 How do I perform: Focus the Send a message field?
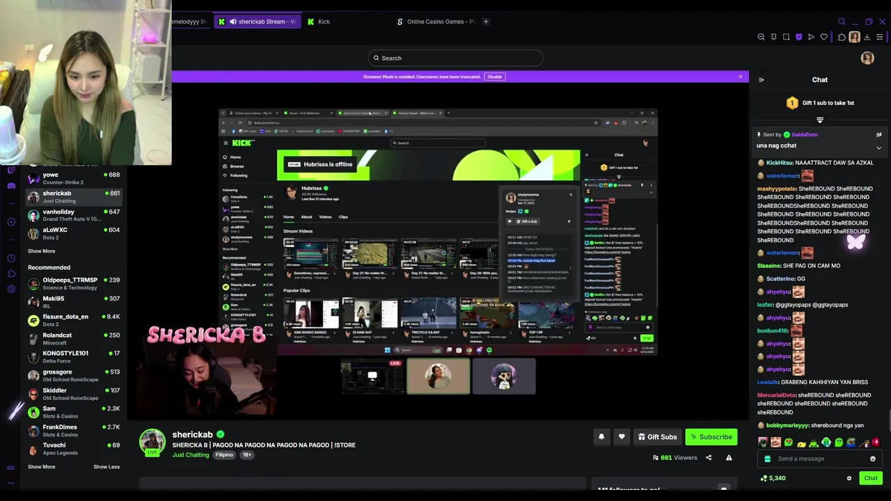coord(819,459)
